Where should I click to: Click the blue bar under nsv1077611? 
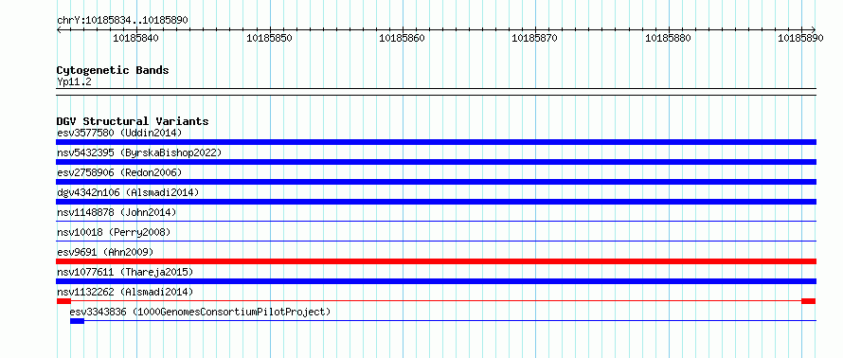[x=436, y=281]
